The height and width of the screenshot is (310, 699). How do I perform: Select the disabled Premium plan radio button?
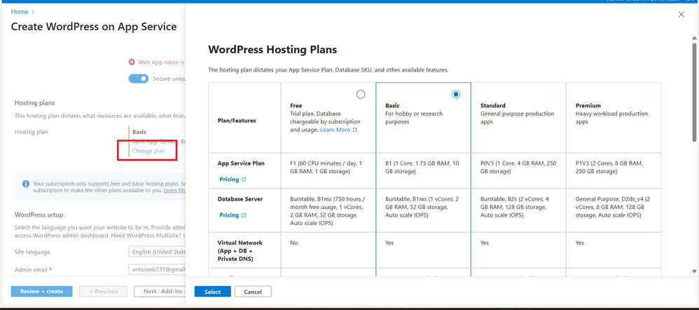(x=646, y=94)
